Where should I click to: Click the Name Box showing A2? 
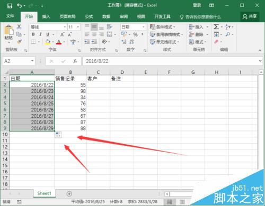tap(19, 61)
